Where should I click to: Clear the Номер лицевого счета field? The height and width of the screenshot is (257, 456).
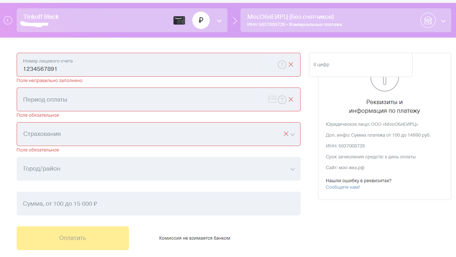(x=291, y=65)
